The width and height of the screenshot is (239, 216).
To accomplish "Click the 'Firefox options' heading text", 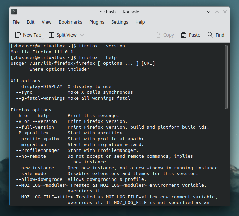I will [x=31, y=110].
